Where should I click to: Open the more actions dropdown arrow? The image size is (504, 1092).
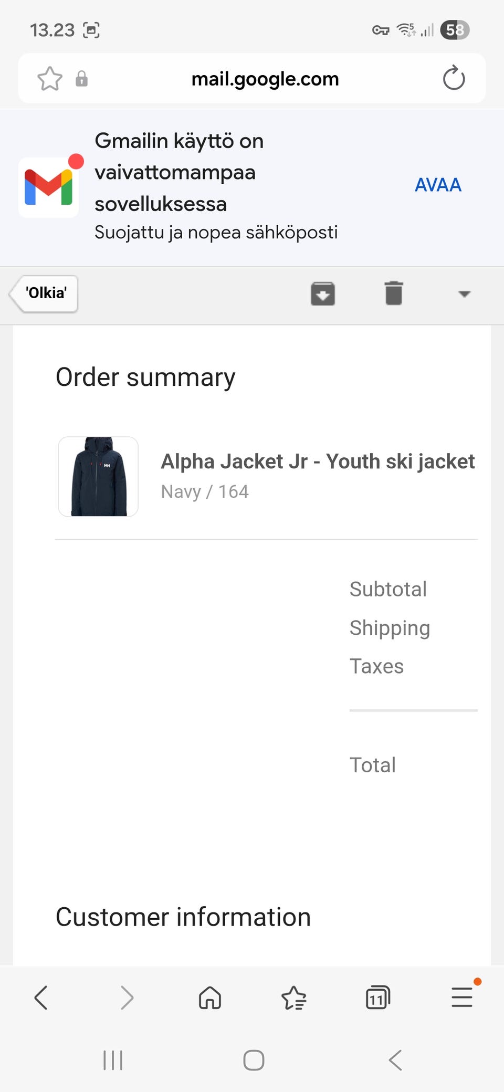(464, 294)
